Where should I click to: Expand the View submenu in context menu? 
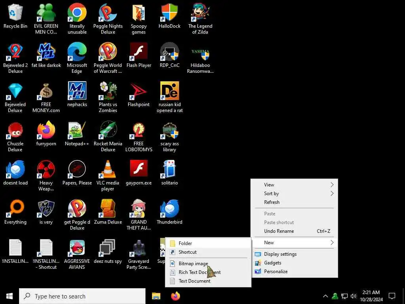294,184
